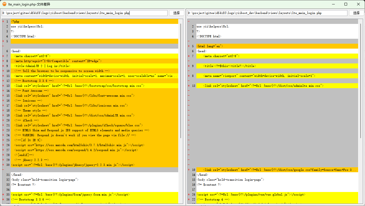Select left line with jquery-2.2.3.min.js script

pos(94,165)
